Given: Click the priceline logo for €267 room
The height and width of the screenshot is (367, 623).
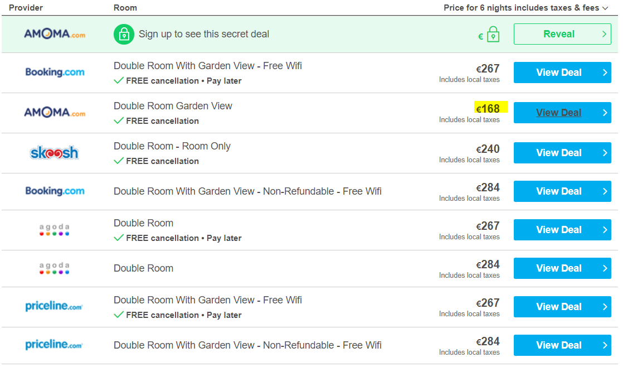Looking at the screenshot, I should coord(54,306).
